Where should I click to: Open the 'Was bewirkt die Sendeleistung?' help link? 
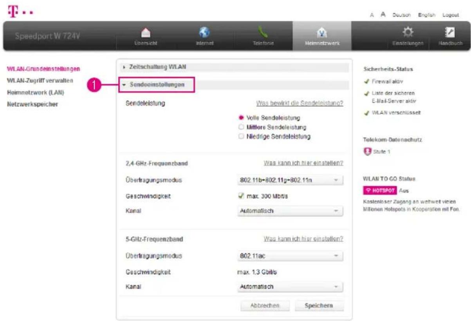tap(300, 104)
